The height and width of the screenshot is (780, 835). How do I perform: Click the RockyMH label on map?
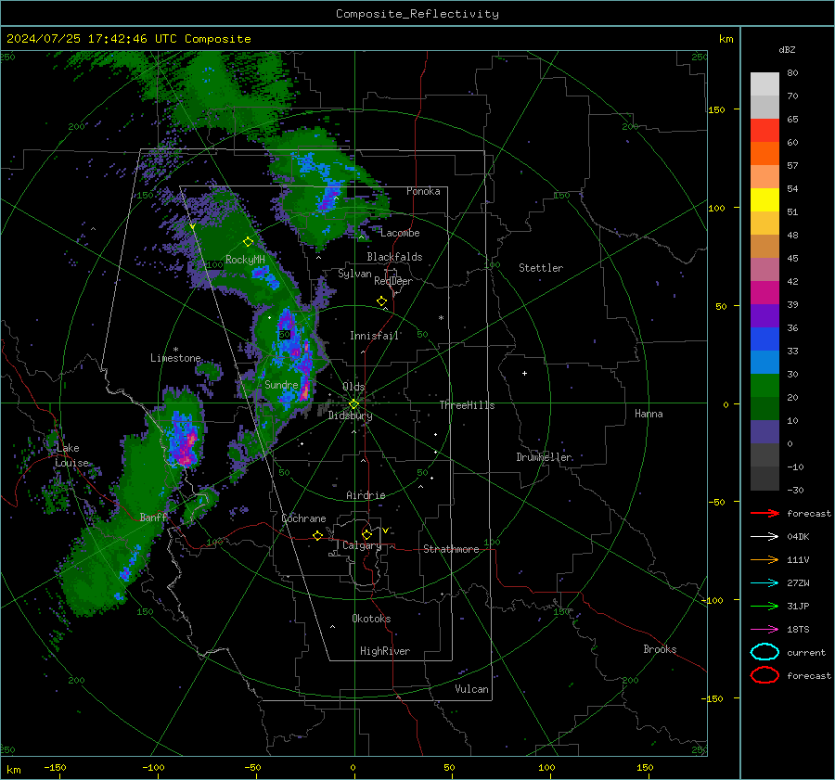point(245,260)
